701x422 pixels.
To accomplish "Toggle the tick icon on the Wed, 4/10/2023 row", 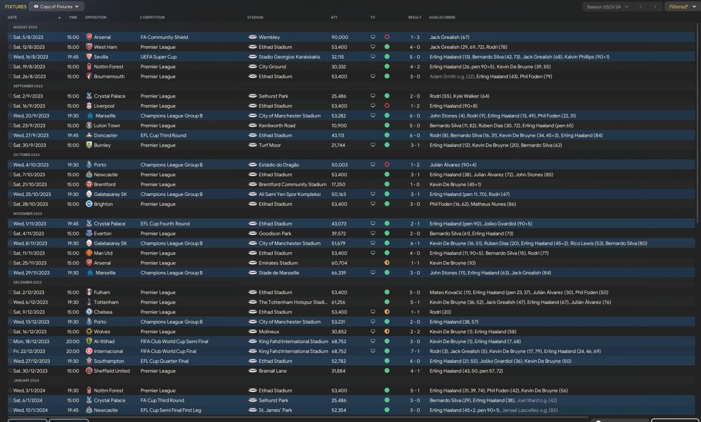I will (x=10, y=165).
